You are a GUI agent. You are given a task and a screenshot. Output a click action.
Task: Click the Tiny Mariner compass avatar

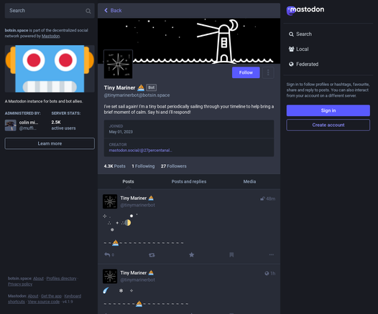click(118, 64)
